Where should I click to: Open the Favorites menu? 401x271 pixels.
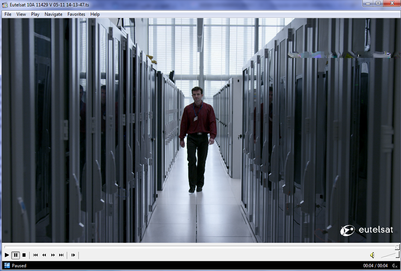click(x=76, y=14)
